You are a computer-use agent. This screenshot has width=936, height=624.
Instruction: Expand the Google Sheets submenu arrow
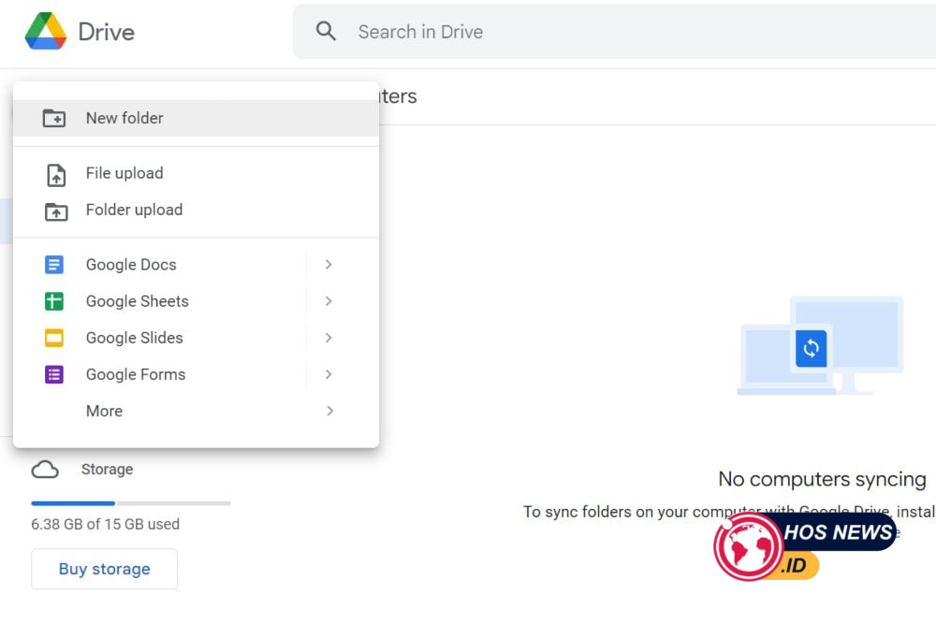[329, 301]
